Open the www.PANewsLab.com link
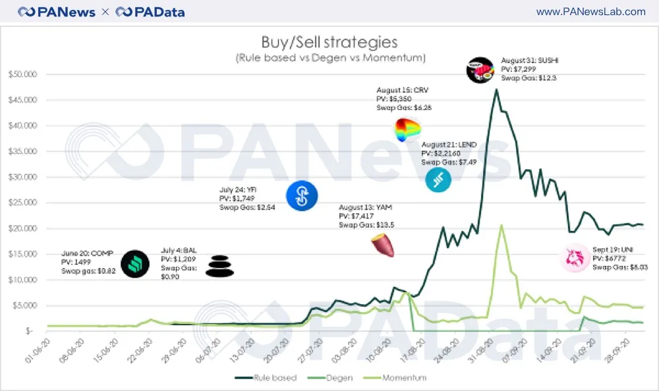The image size is (659, 391). point(591,12)
